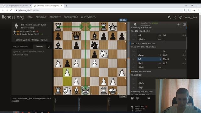Viewport: 201px width, 113px height.
Task: Open the crossed-swords challenges icon
Action: 175,17
